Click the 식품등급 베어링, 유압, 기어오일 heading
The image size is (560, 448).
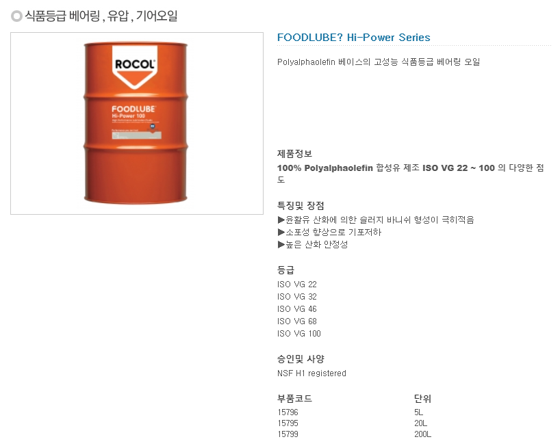click(x=101, y=16)
